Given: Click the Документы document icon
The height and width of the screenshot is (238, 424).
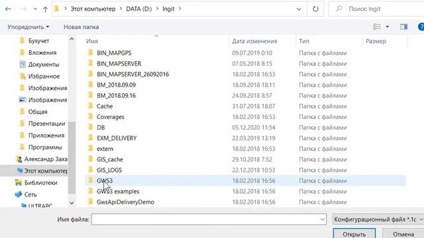Looking at the screenshot, I should [x=23, y=64].
